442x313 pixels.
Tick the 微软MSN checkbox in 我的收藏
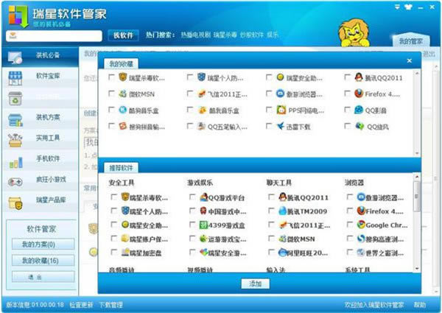pos(112,94)
